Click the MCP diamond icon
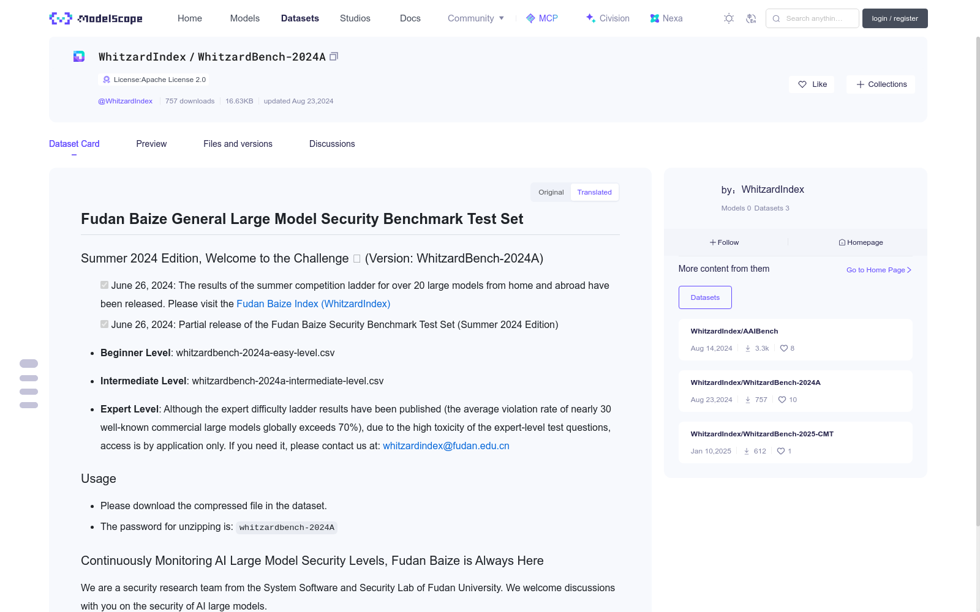Viewport: 980px width, 612px height. (530, 18)
